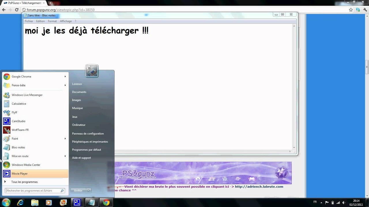
Task: Switch to Bloc-notes window via taskbar
Action: pos(92,202)
